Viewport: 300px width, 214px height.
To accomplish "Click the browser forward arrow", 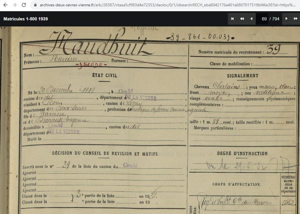I will 15,5.
